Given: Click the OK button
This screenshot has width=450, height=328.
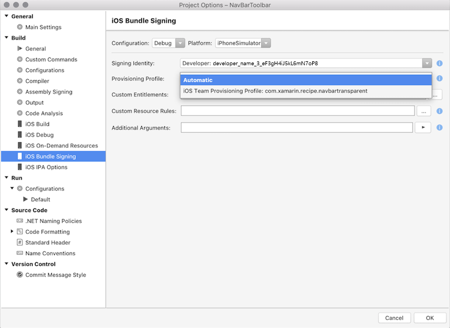Looking at the screenshot, I should (430, 317).
